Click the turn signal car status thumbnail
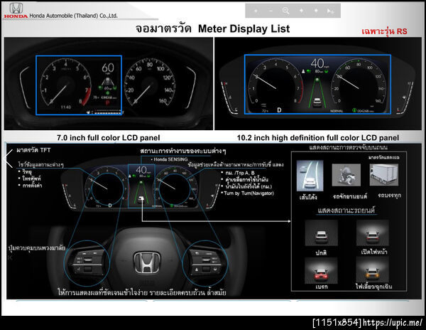The image size is (426, 330). [373, 270]
